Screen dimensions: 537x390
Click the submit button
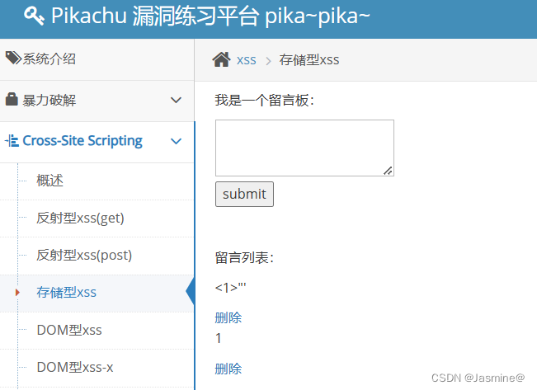(x=244, y=194)
